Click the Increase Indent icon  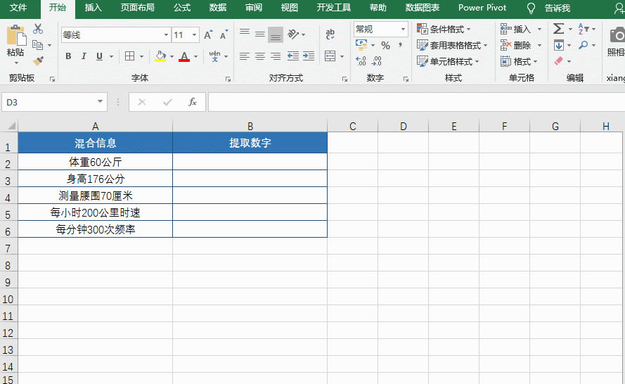coord(309,56)
